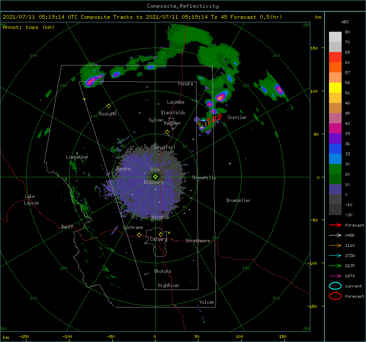This screenshot has width=366, height=342.
Task: Click the Annot: tops (km) text
Action: [28, 27]
